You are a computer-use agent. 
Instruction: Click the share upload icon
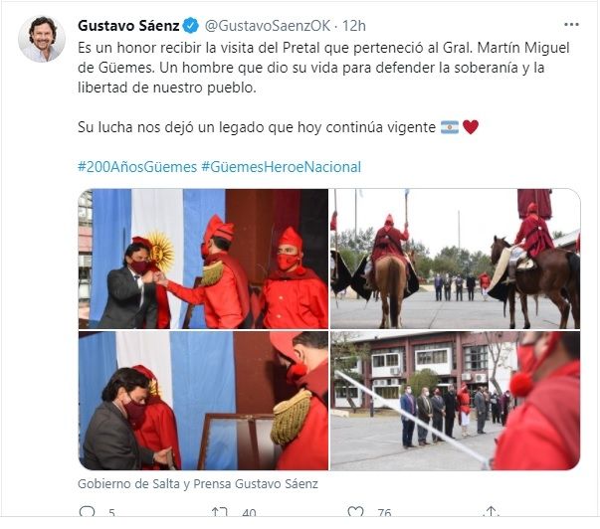(x=492, y=511)
